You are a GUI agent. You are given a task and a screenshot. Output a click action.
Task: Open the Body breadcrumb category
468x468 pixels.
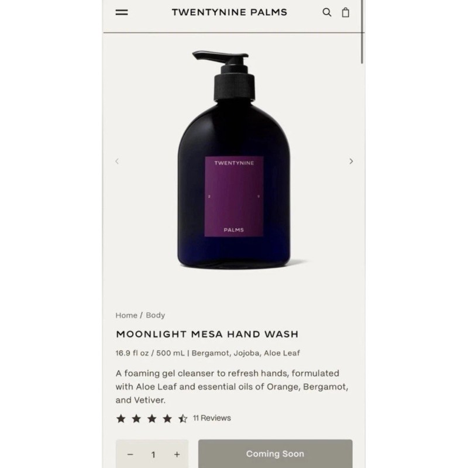coord(155,315)
